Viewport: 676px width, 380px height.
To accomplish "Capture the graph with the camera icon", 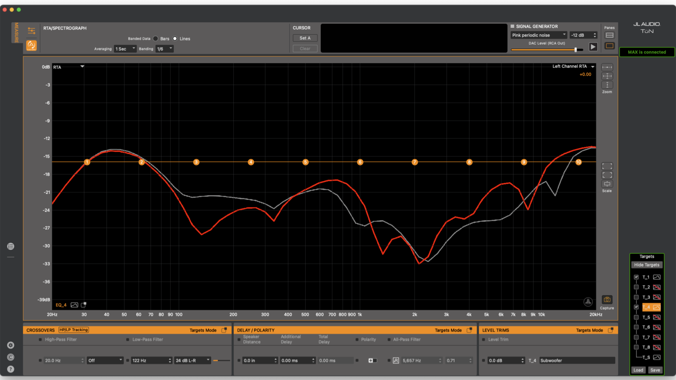I will click(x=607, y=300).
